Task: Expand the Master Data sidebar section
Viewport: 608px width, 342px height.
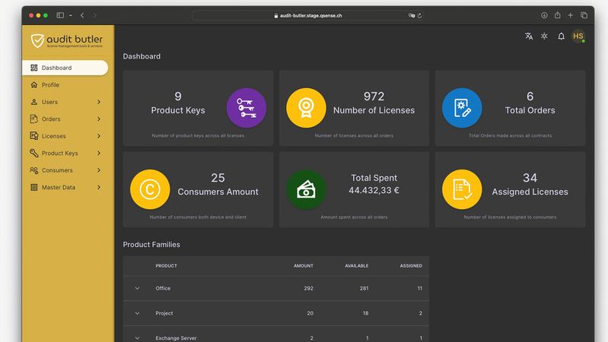Action: pyautogui.click(x=99, y=187)
